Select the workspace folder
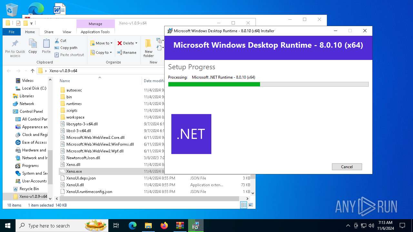The height and width of the screenshot is (232, 413). point(72,117)
